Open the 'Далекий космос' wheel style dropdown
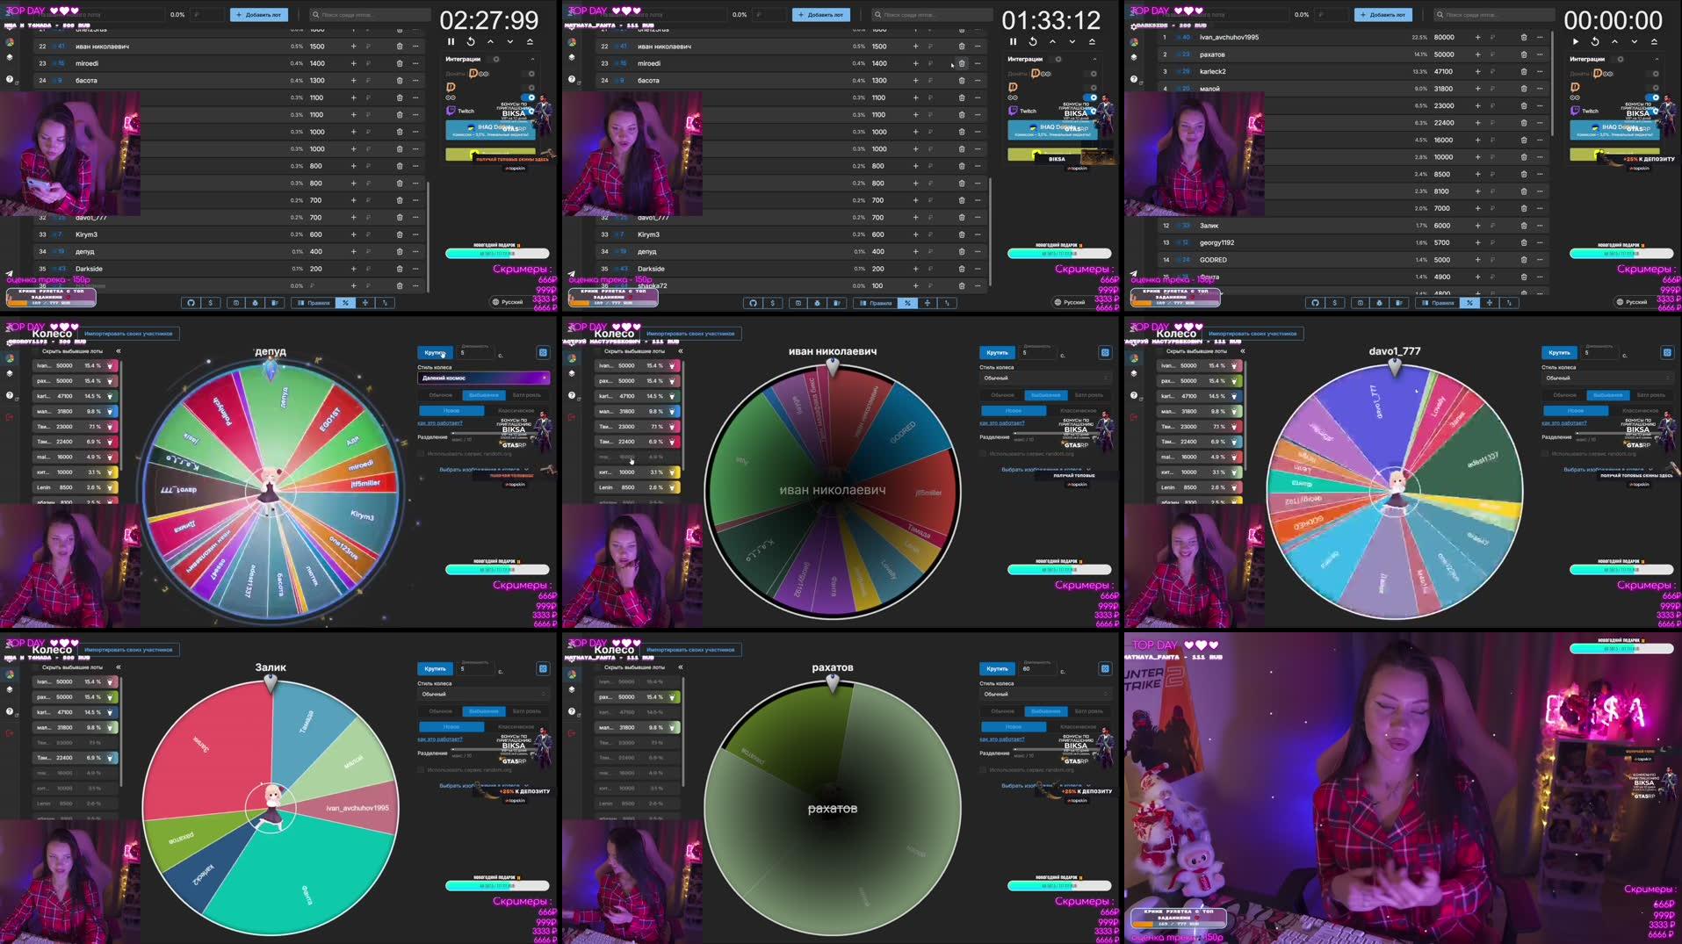 483,378
